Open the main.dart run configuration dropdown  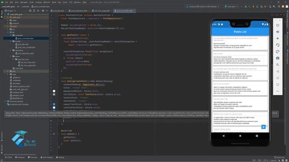pos(231,6)
